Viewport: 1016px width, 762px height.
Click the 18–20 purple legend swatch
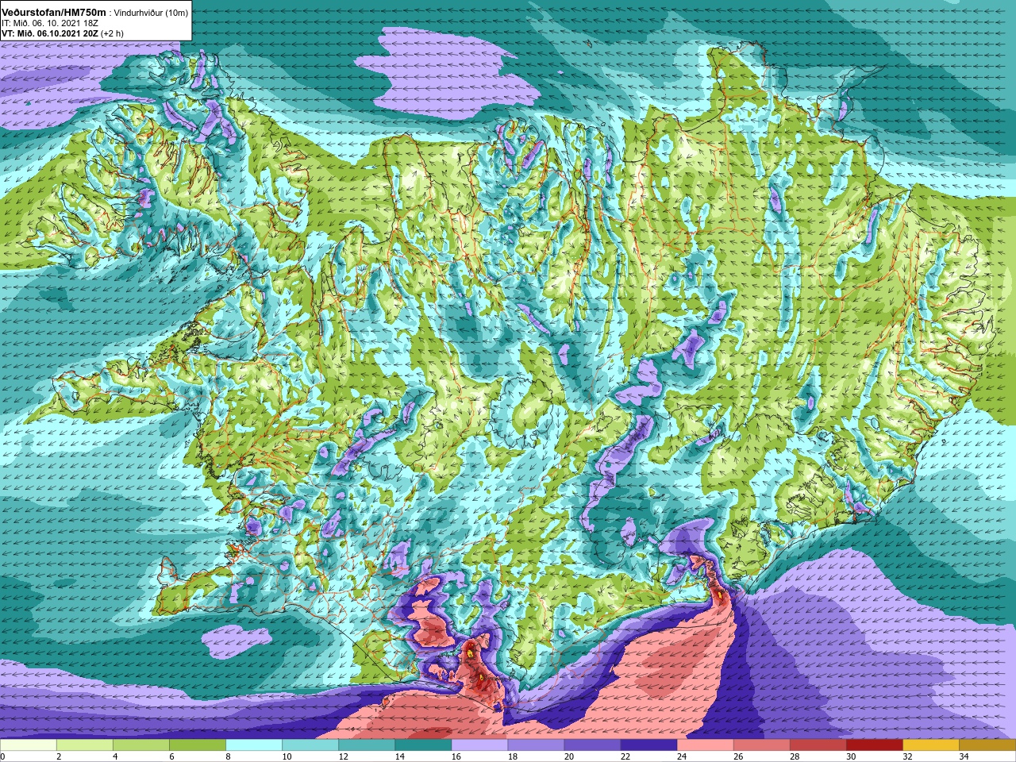(536, 745)
